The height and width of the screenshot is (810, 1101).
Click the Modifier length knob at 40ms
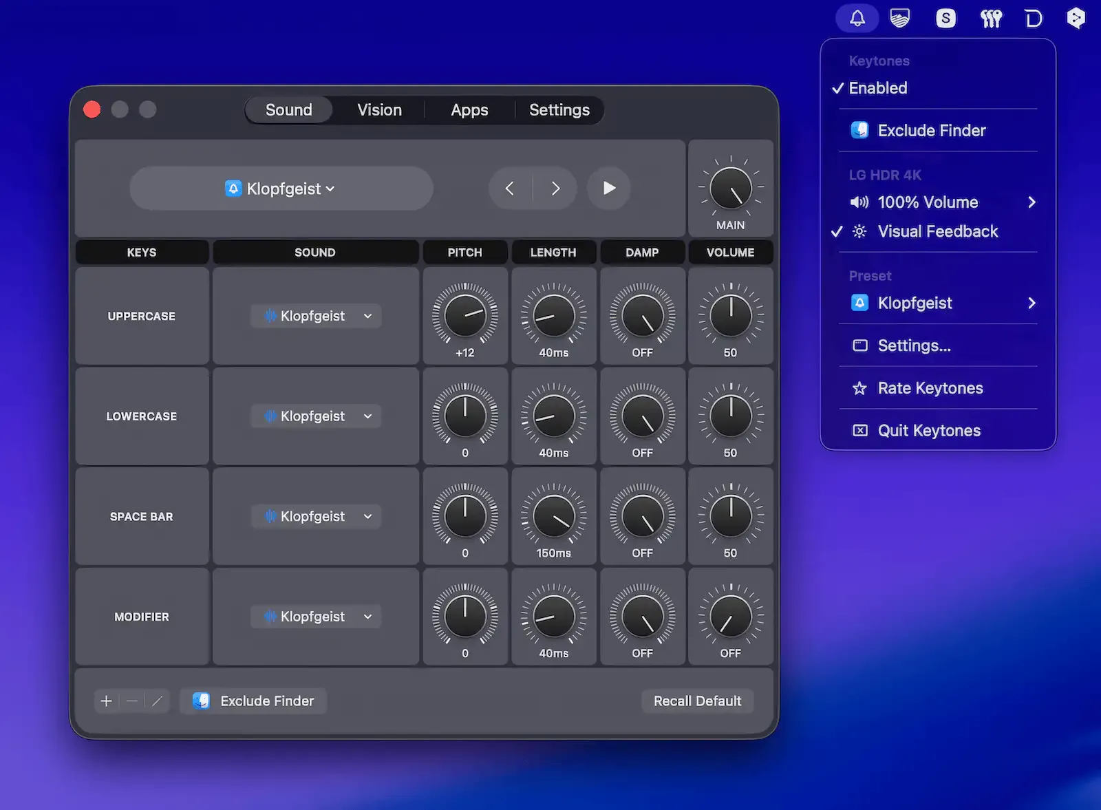point(554,616)
